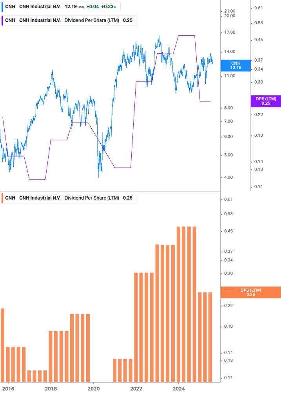The height and width of the screenshot is (394, 281).
Task: Click the 2020 label on the time axis
Action: (93, 389)
